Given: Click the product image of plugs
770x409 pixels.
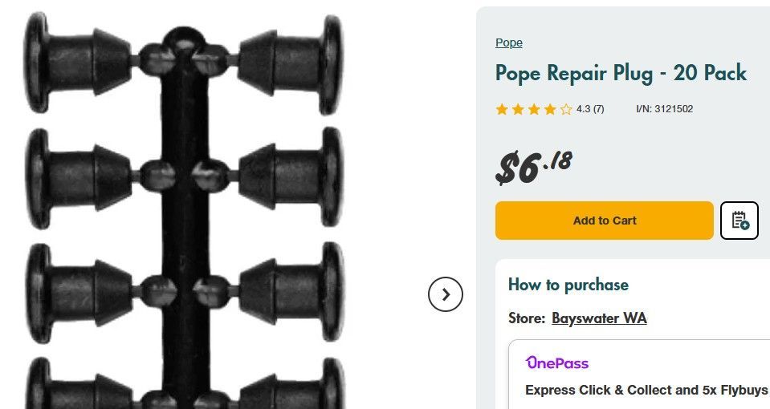Looking at the screenshot, I should pyautogui.click(x=185, y=209).
